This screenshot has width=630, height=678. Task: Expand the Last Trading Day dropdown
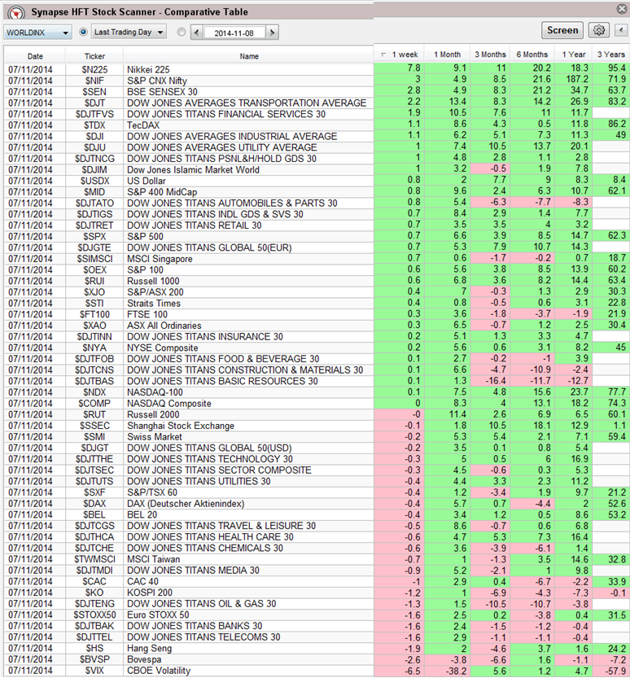click(160, 33)
